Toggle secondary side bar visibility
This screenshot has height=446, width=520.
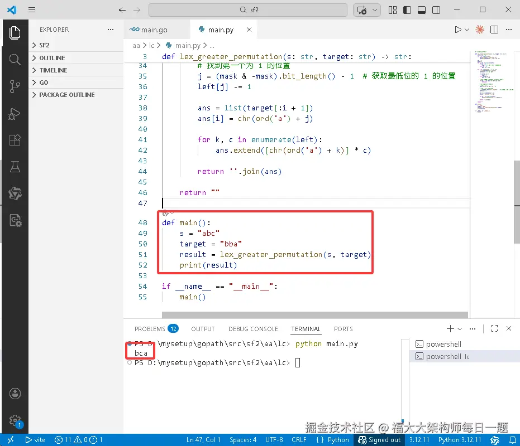(436, 10)
